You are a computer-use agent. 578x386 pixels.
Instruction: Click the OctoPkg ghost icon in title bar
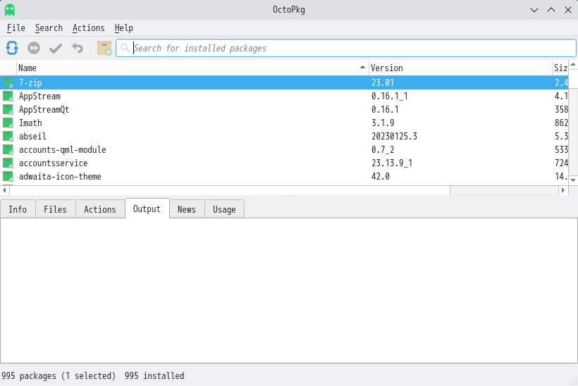[10, 10]
